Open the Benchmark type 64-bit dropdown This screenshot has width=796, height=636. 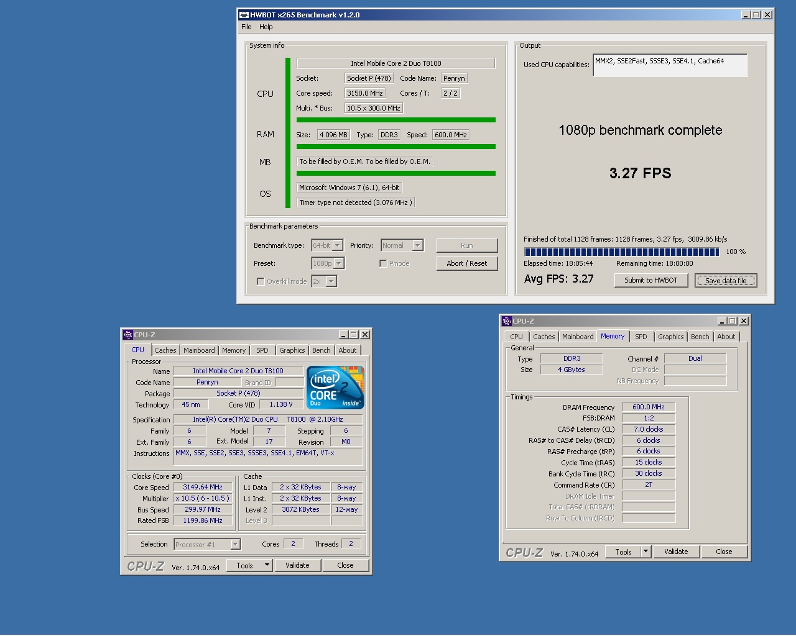(338, 245)
